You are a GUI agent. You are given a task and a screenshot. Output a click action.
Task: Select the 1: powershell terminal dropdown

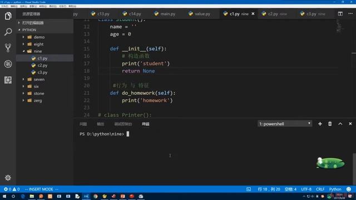point(285,124)
